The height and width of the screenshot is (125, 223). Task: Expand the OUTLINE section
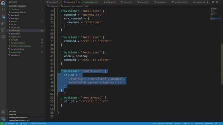point(13,111)
